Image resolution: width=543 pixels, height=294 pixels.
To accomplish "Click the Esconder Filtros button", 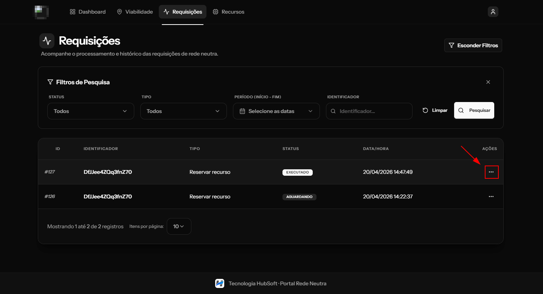I will coord(473,45).
